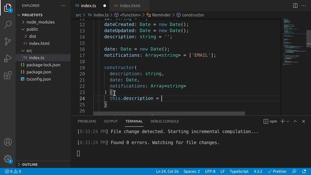This screenshot has height=175, width=311.
Task: Open the Accounts icon
Action: (x=8, y=142)
